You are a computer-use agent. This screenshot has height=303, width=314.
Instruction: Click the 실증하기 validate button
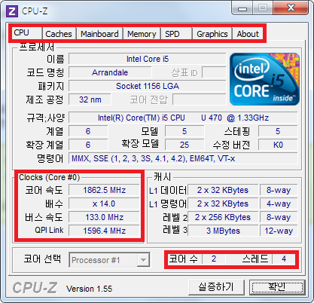coord(216,286)
